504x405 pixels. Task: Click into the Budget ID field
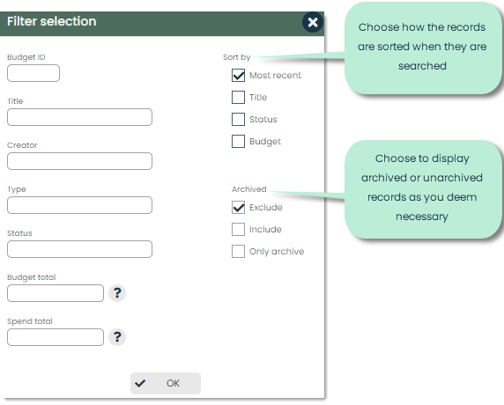[x=33, y=73]
